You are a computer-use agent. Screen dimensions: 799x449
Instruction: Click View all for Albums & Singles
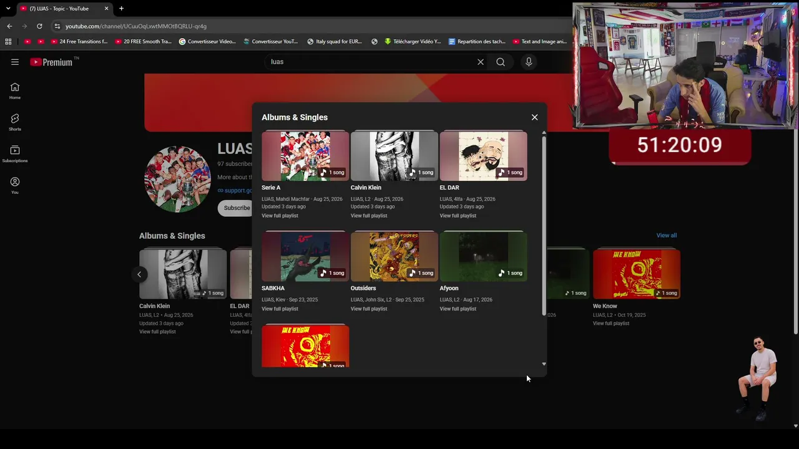(666, 236)
